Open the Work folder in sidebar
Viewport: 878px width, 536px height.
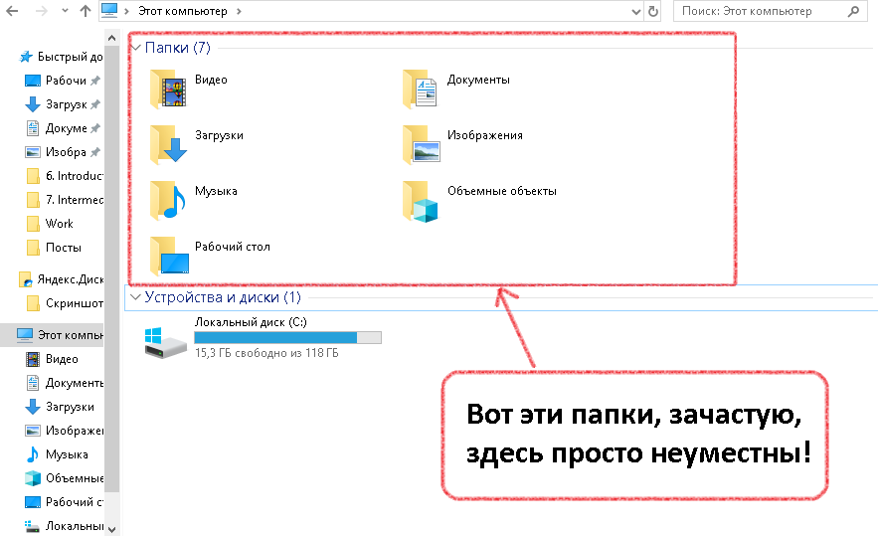coord(51,224)
